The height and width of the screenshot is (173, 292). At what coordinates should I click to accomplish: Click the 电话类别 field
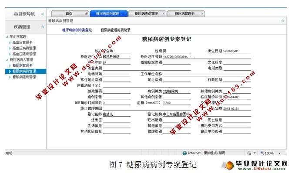pos(237,68)
